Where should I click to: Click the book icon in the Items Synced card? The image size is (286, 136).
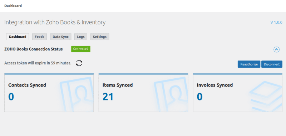click(171, 94)
